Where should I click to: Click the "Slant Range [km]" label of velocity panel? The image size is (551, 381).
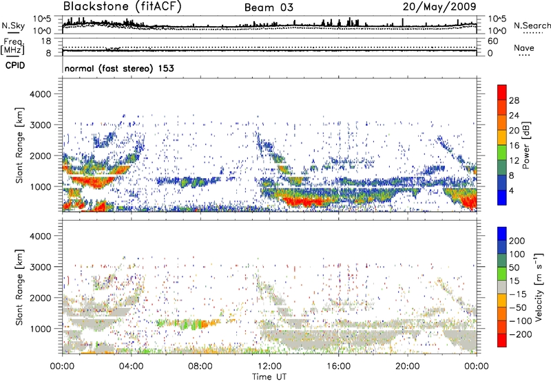tap(19, 287)
